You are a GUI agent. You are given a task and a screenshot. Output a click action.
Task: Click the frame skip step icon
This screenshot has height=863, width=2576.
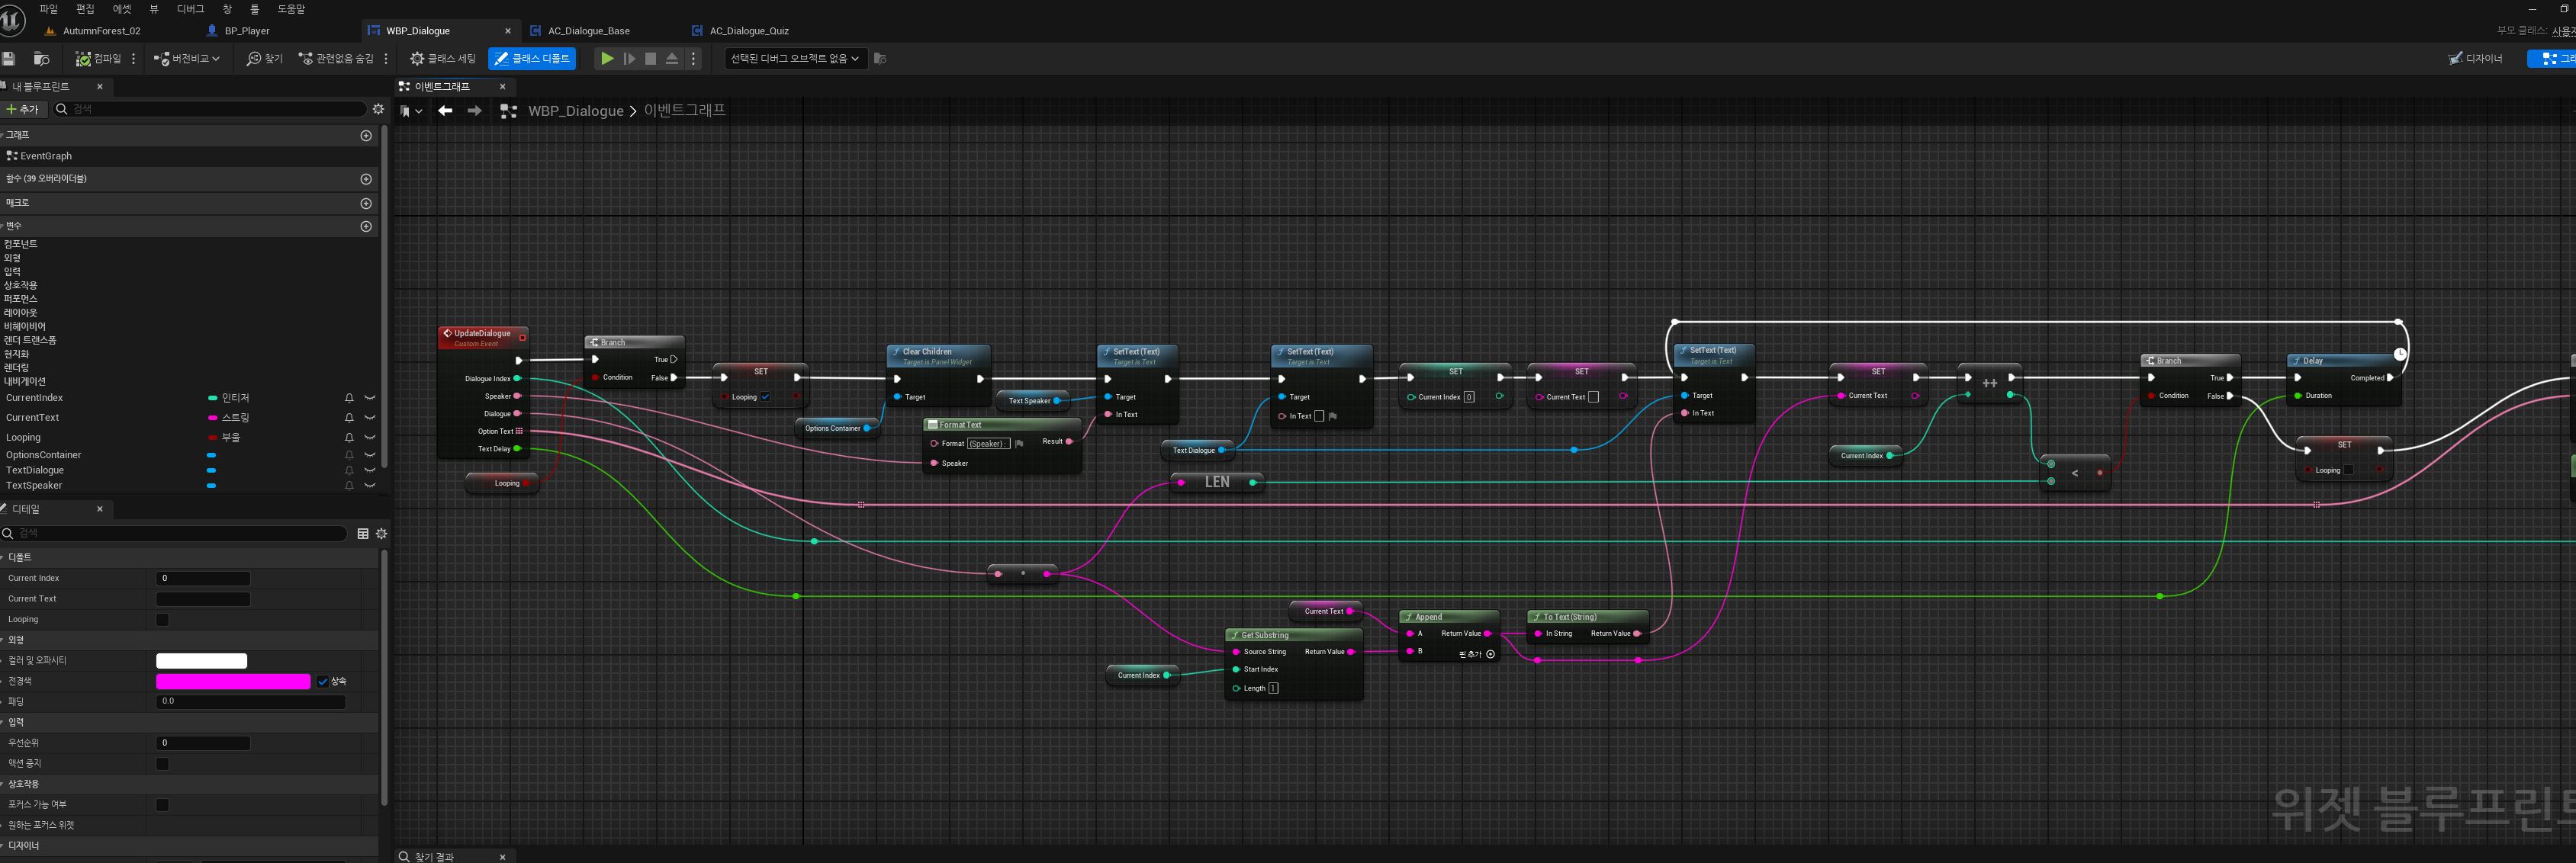click(629, 59)
